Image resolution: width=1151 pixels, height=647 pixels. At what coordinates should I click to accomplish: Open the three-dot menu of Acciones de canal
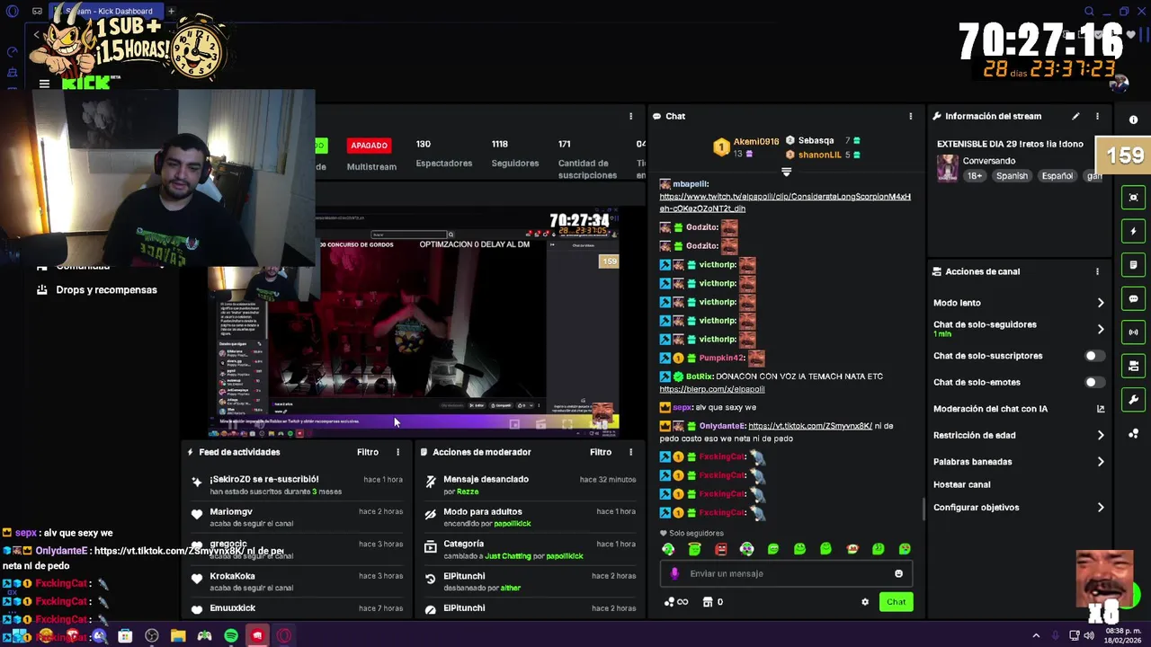click(x=1097, y=271)
